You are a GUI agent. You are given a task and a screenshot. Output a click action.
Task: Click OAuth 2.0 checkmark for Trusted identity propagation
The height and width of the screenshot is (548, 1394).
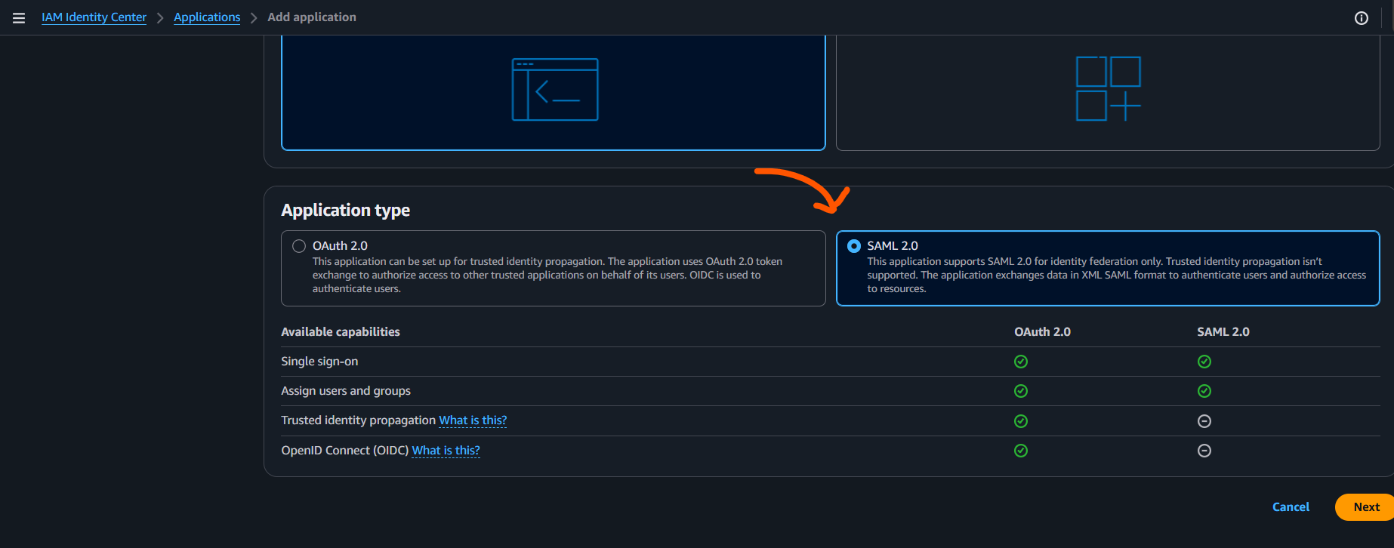[x=1021, y=421]
